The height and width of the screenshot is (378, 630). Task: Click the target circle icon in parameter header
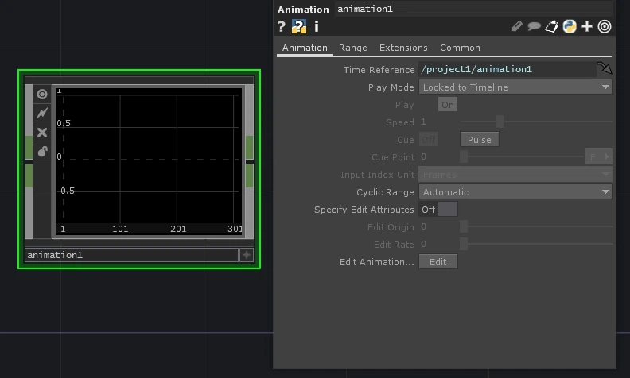point(605,26)
